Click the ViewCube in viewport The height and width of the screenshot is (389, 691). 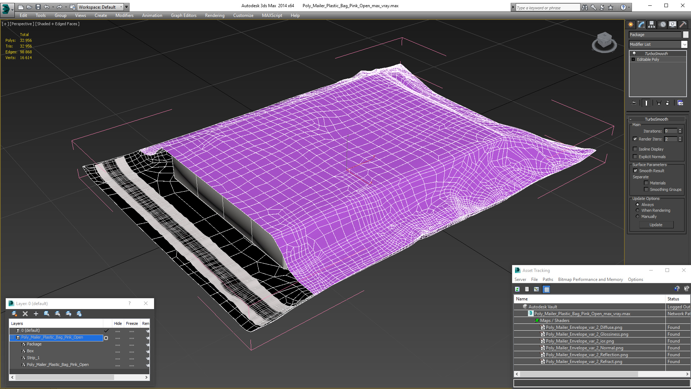click(x=604, y=42)
